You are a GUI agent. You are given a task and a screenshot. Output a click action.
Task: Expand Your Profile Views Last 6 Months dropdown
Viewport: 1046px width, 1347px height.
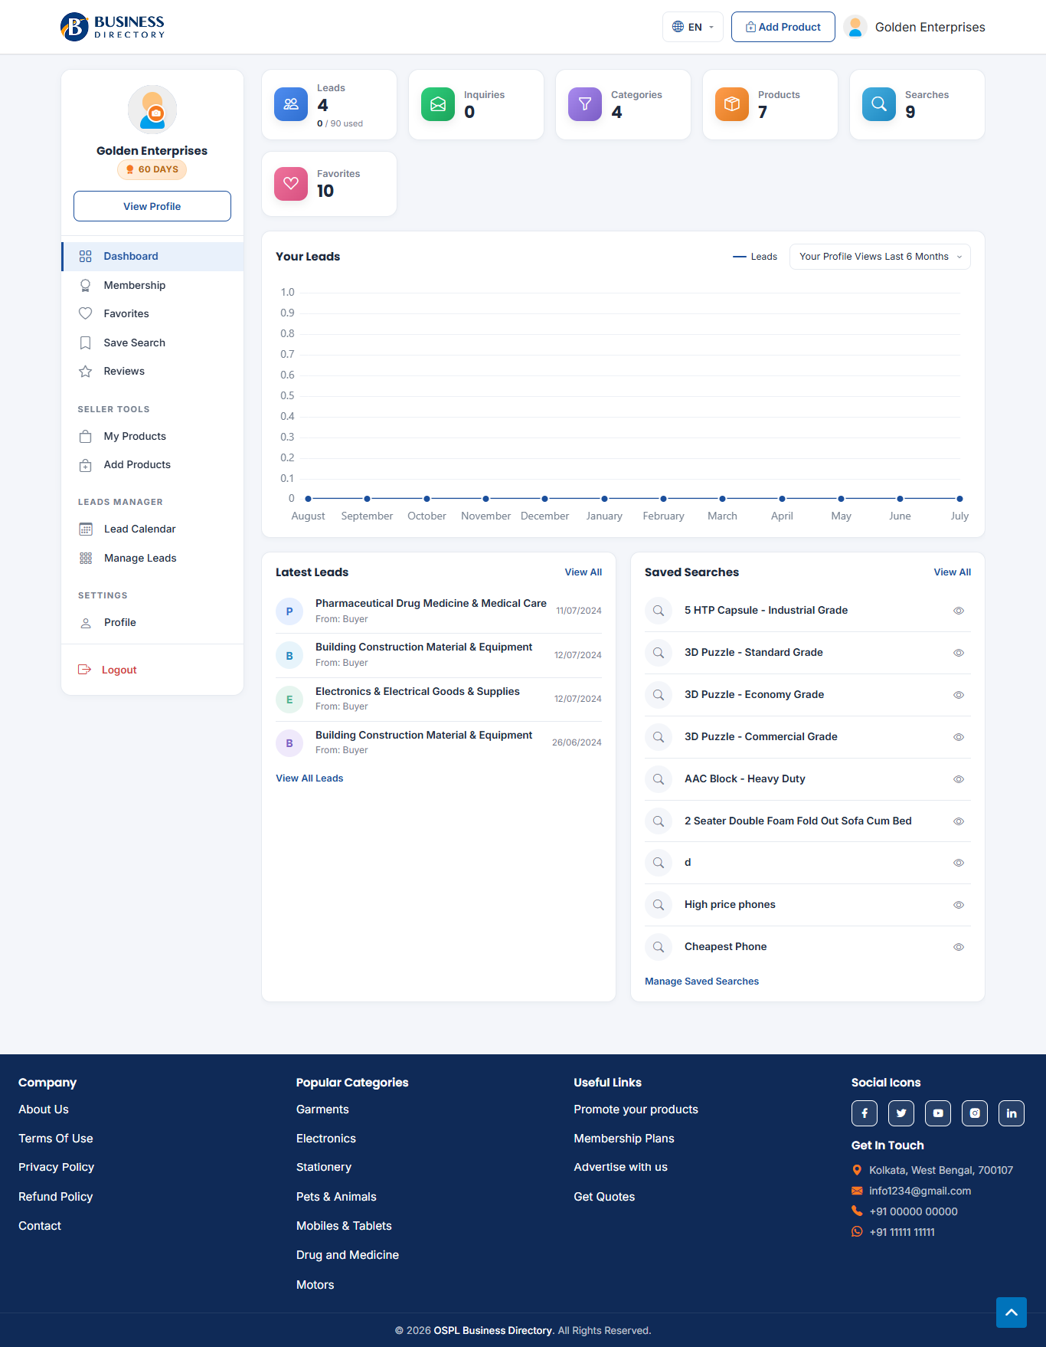880,257
